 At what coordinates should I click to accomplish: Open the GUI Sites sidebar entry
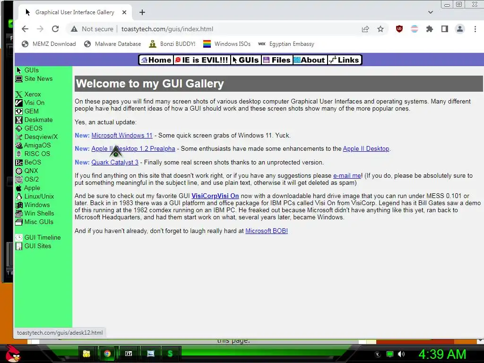(34, 246)
